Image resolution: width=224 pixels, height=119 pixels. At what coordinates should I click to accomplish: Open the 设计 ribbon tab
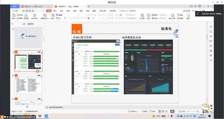pos(62,11)
